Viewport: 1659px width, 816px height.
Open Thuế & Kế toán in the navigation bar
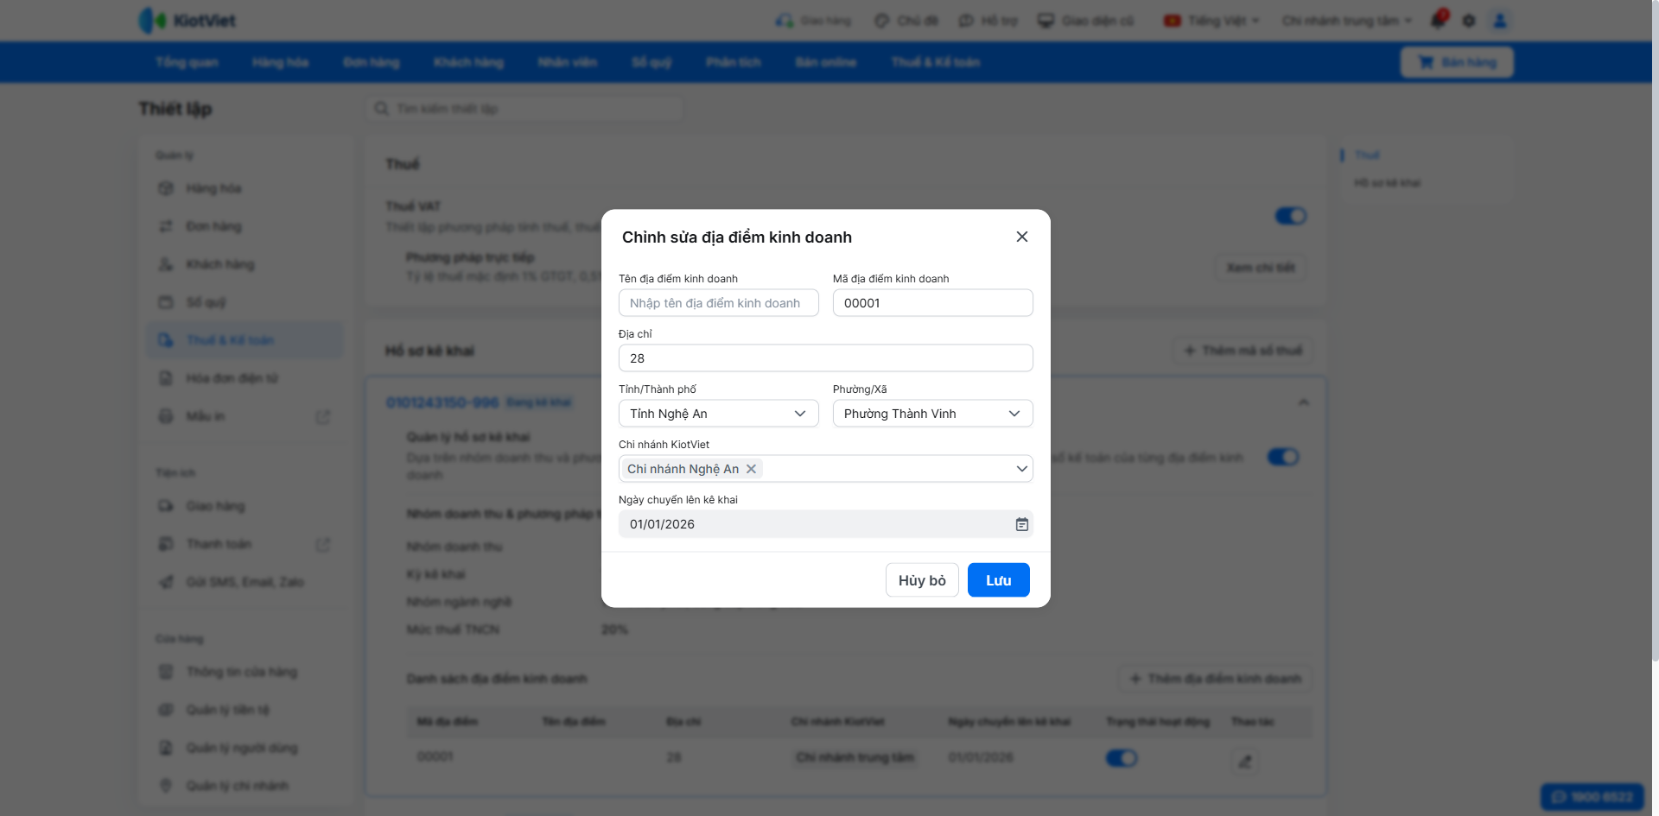coord(936,62)
